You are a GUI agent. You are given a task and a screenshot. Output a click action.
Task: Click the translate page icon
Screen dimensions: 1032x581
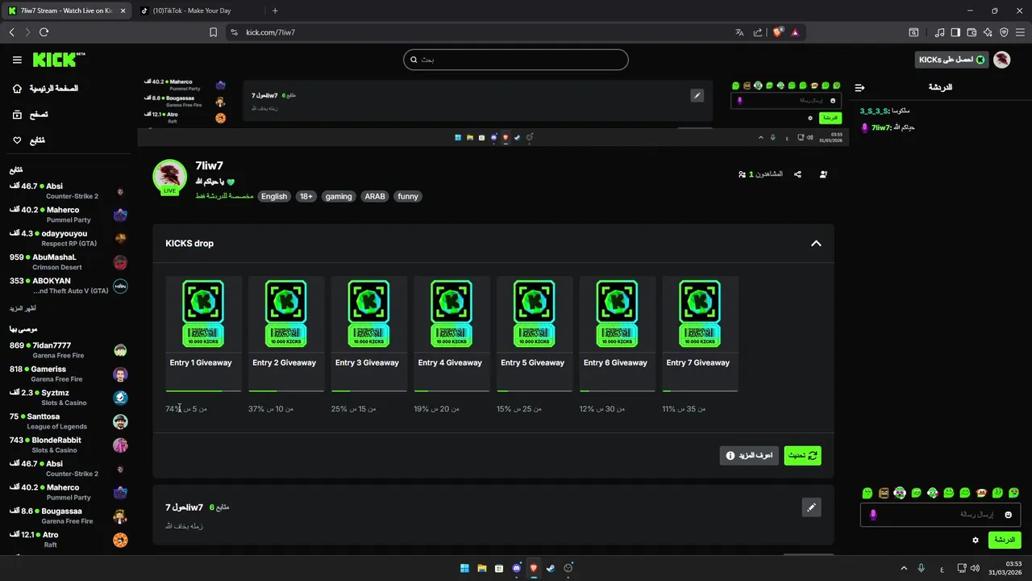[739, 32]
